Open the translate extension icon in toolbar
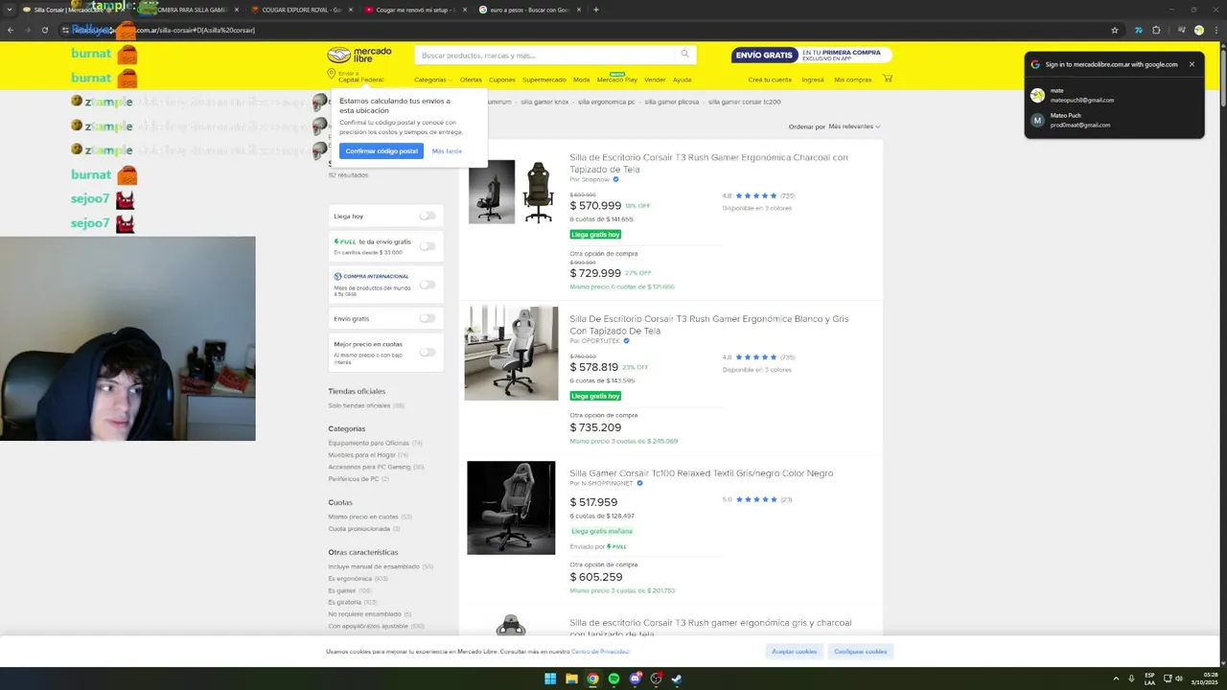This screenshot has height=690, width=1227. click(x=1139, y=30)
